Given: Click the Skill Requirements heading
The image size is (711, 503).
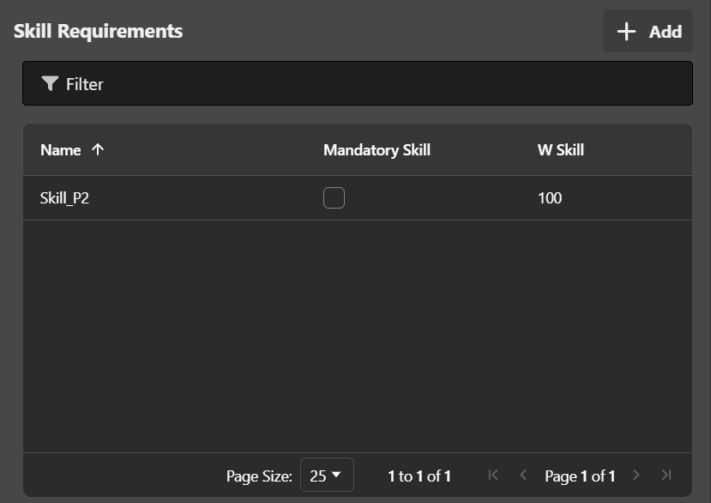Looking at the screenshot, I should click(x=98, y=31).
